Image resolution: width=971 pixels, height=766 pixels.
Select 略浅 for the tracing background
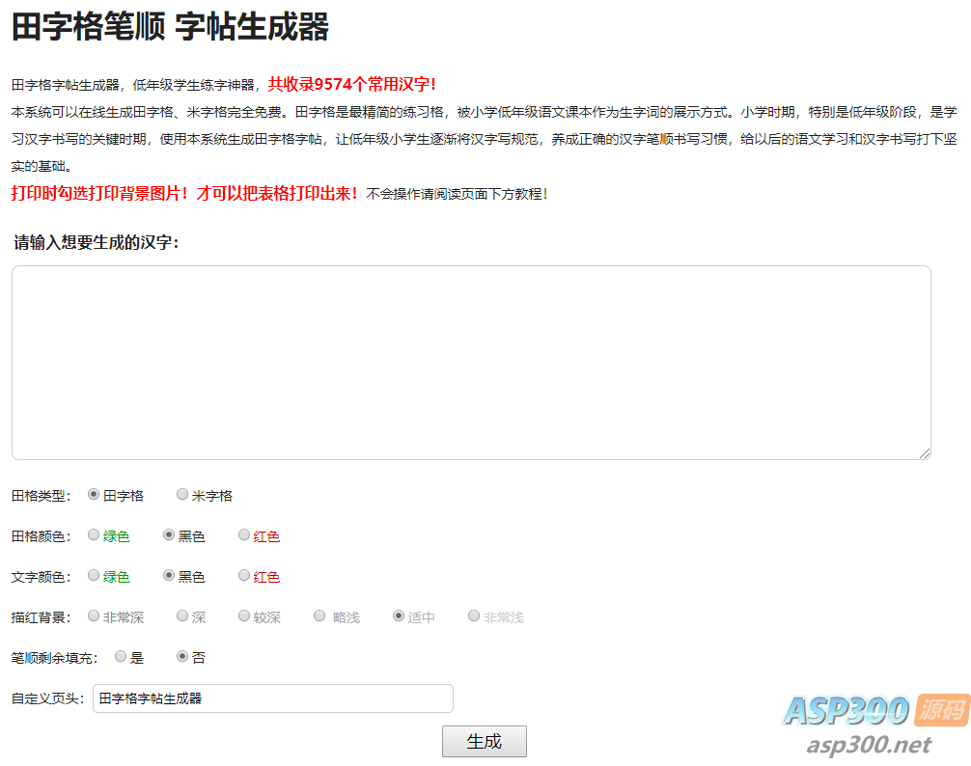point(319,616)
